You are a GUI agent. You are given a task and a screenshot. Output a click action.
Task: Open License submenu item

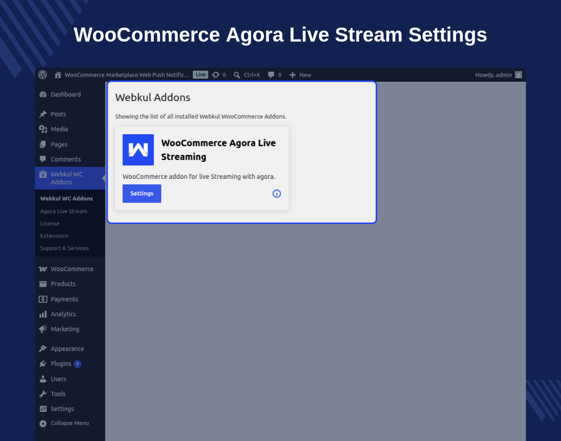[x=50, y=224]
